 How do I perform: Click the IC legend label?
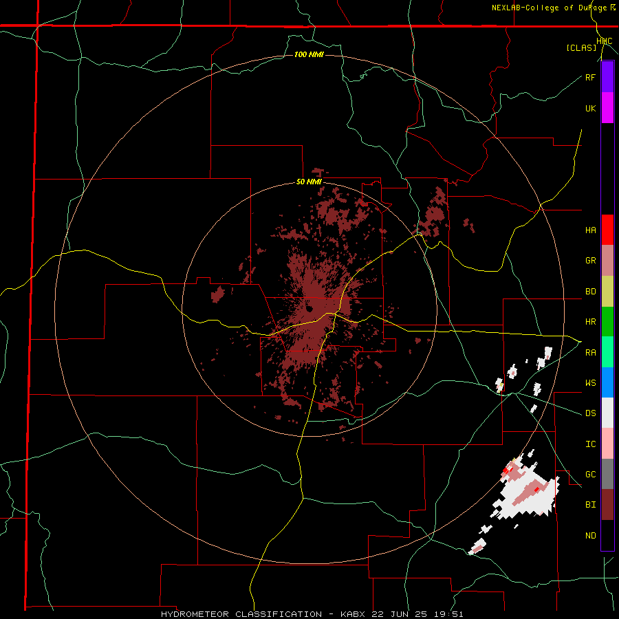pos(590,444)
